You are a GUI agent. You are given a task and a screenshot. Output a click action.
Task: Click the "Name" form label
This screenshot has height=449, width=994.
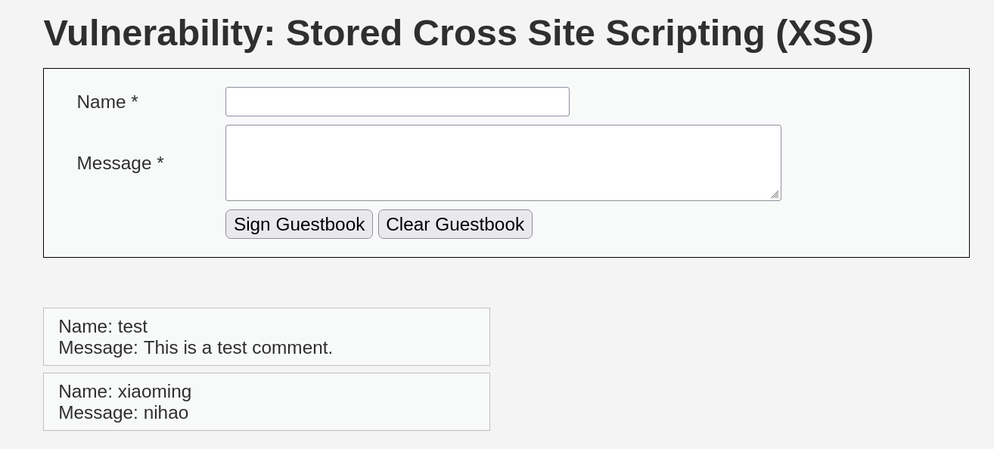[x=101, y=102]
